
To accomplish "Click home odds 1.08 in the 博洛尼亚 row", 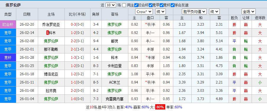I will 135,74.
